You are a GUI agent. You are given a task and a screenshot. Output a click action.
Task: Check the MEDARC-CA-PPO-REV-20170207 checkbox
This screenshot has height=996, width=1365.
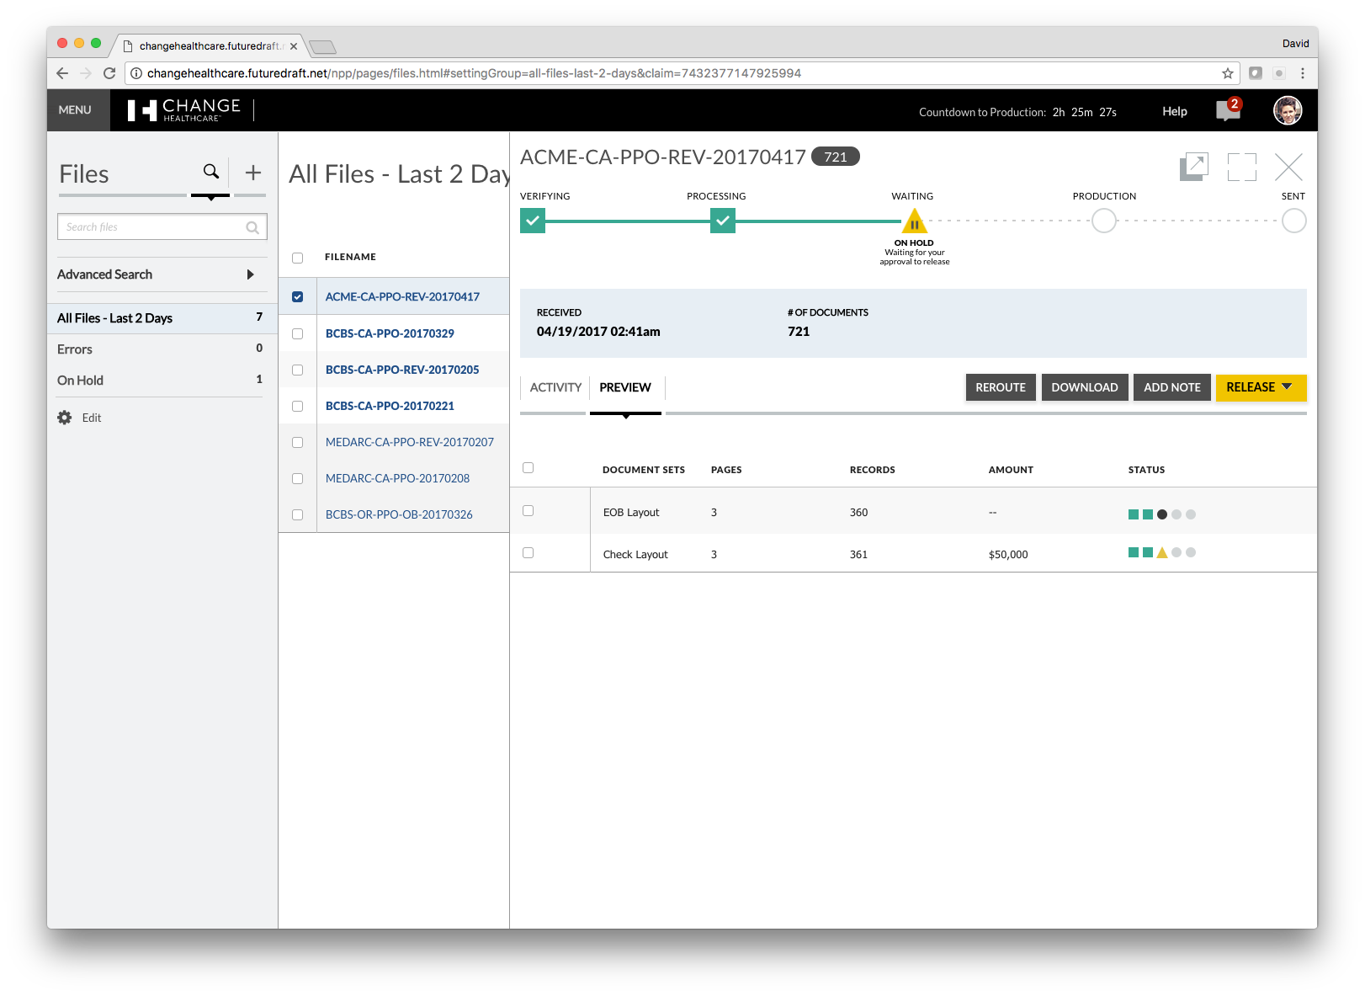pyautogui.click(x=297, y=442)
